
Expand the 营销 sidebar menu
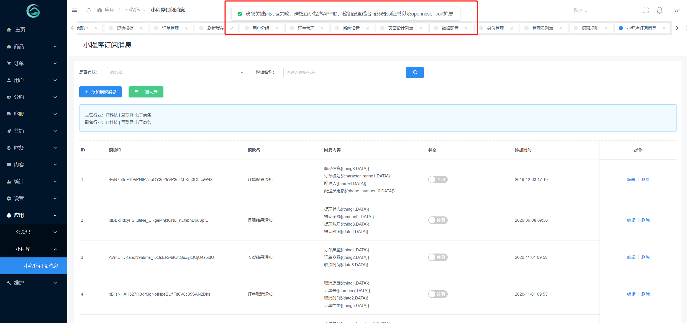tap(34, 131)
